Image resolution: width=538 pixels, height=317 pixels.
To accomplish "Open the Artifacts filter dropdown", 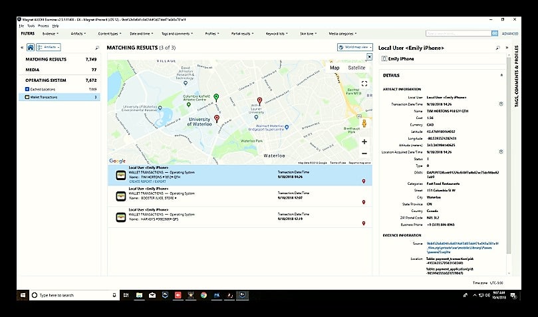I will (78, 34).
